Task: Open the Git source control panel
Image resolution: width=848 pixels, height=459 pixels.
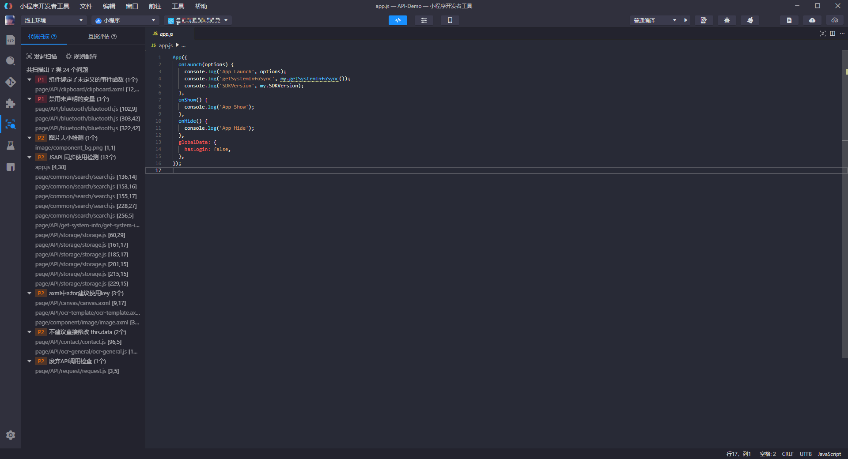Action: coord(11,82)
